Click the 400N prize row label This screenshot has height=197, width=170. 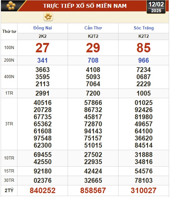(9, 77)
